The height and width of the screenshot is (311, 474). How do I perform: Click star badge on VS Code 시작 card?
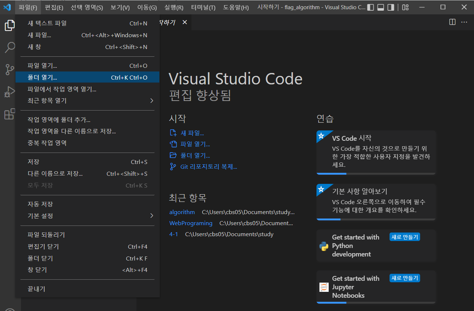pos(321,136)
